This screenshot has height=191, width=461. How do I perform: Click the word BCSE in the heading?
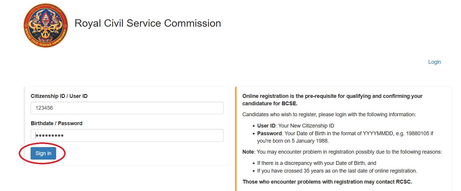click(x=290, y=104)
